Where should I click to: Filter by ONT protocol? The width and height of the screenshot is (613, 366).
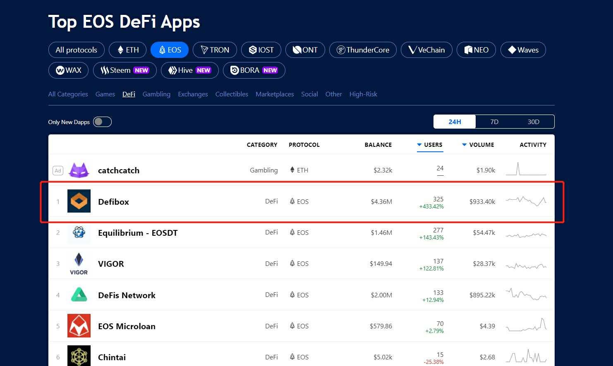(305, 50)
